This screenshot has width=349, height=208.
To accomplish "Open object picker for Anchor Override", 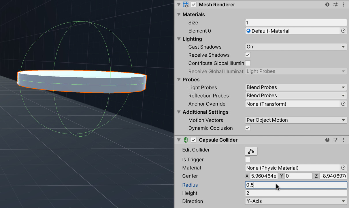I will (343, 104).
